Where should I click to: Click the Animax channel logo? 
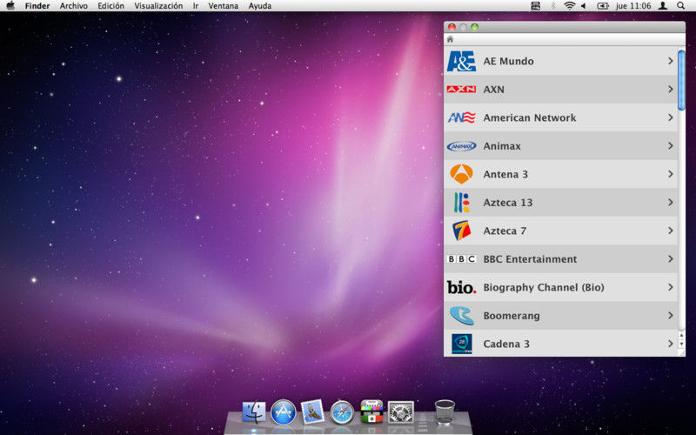[461, 146]
